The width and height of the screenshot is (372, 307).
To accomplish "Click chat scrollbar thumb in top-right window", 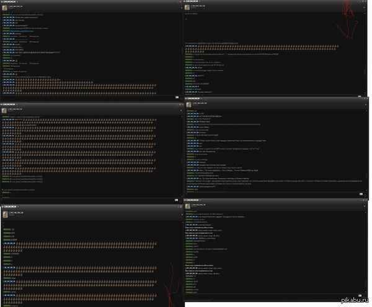I will (365, 72).
